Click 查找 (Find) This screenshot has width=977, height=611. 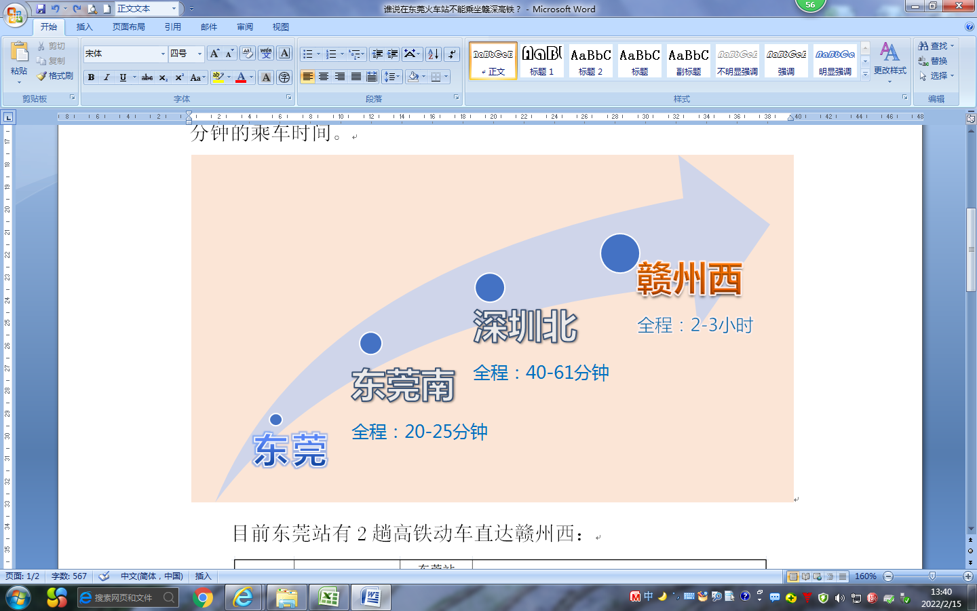[936, 45]
